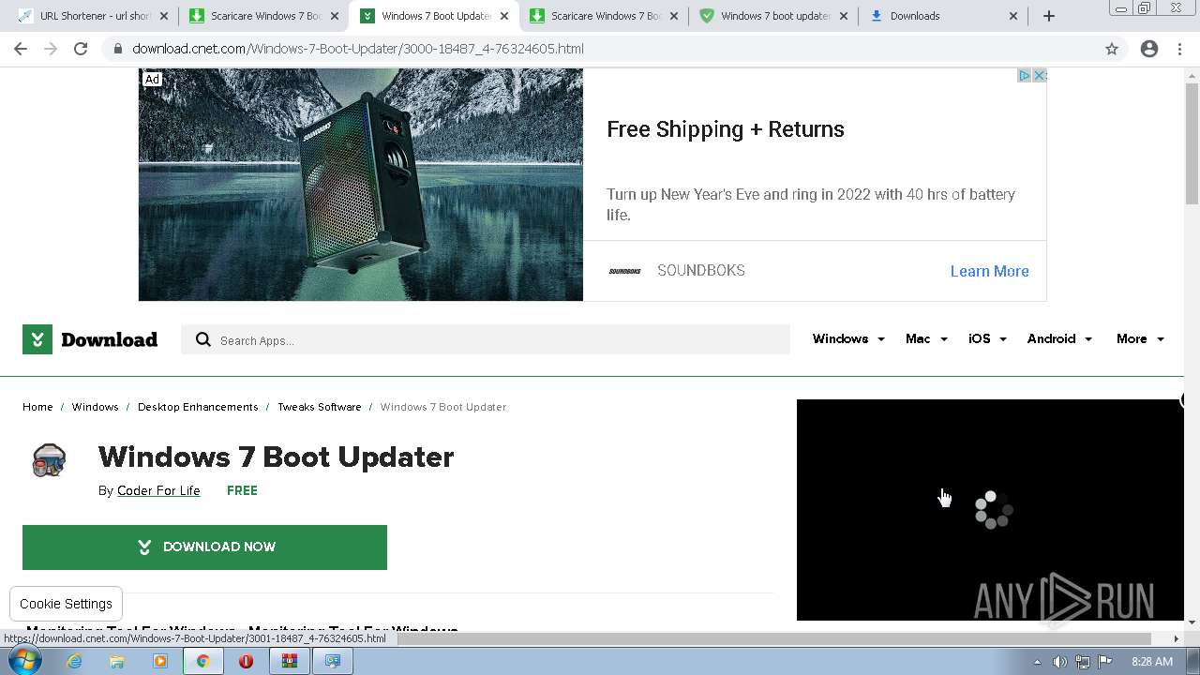
Task: Click the address bar URL
Action: pos(358,49)
